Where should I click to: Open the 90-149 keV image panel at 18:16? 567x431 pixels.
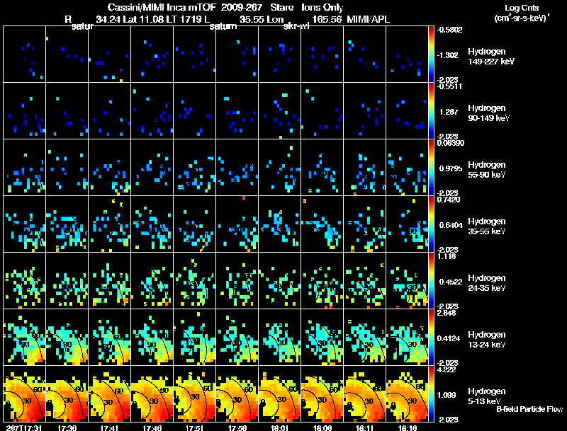click(407, 111)
